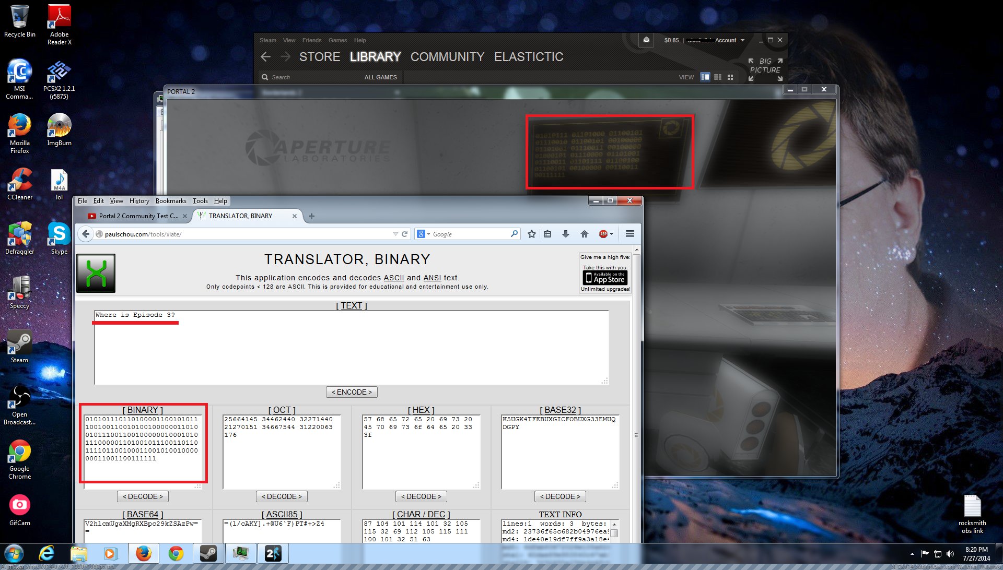Open PCSX2 1.2.1 desktop shortcut
Screen dimensions: 1003x570
point(59,79)
